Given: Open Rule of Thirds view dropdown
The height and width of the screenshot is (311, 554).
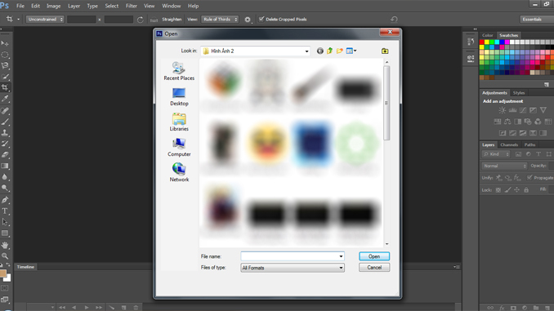Looking at the screenshot, I should [220, 20].
